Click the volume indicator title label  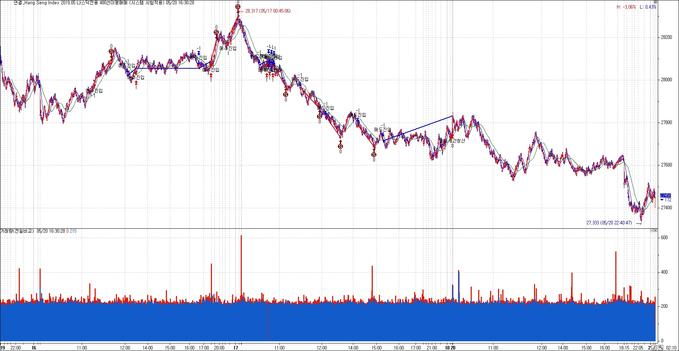(17, 231)
